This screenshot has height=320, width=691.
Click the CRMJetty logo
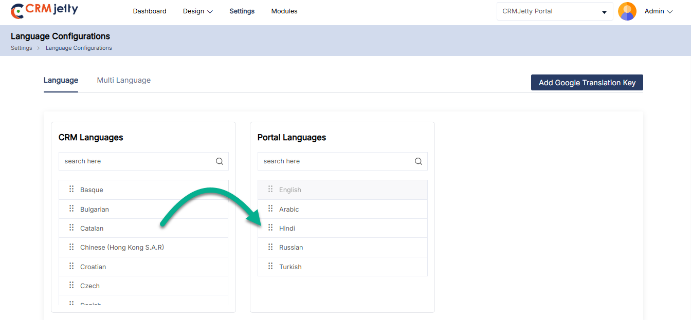45,11
